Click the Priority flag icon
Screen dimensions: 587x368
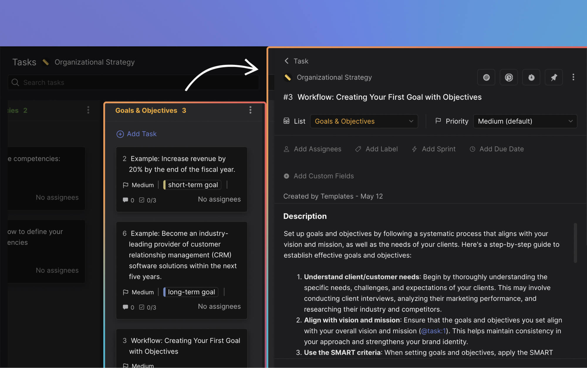coord(438,121)
